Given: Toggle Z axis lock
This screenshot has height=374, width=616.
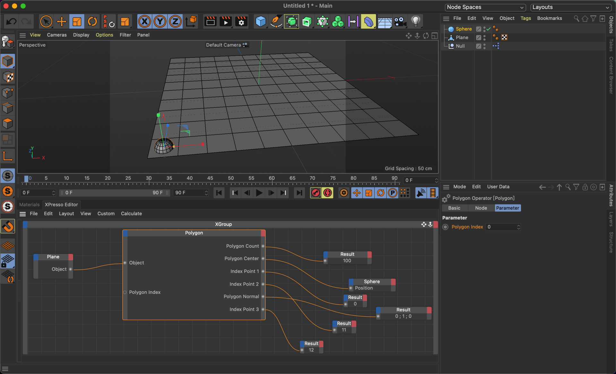Looking at the screenshot, I should [x=175, y=21].
